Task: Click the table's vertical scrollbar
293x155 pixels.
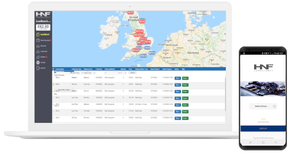Action: (x=225, y=94)
